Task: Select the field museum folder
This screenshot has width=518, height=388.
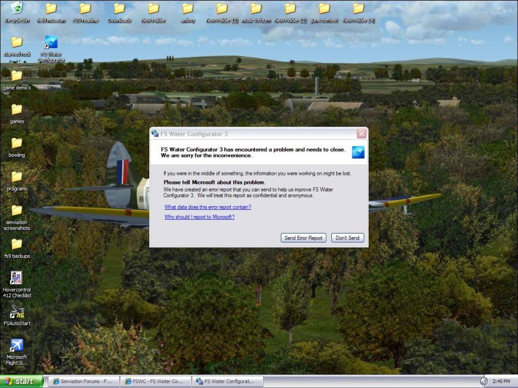Action: tap(51, 12)
